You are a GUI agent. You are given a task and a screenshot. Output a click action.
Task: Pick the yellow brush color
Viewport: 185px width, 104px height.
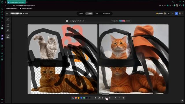[79, 98]
